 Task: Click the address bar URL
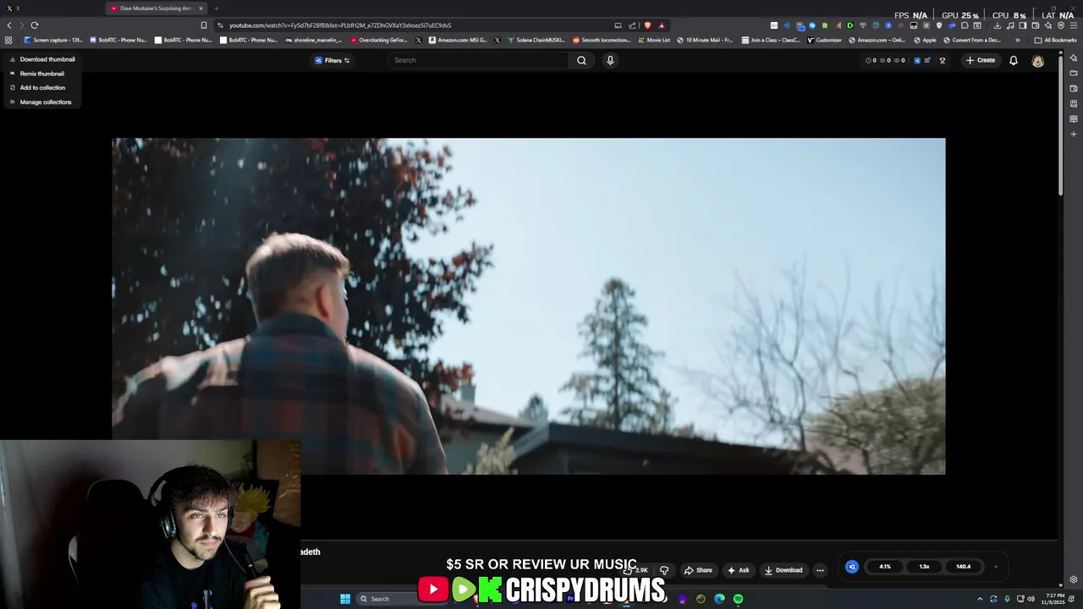click(x=340, y=25)
